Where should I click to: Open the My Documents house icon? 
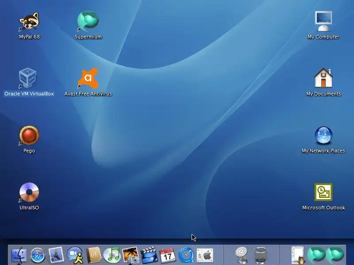323,78
